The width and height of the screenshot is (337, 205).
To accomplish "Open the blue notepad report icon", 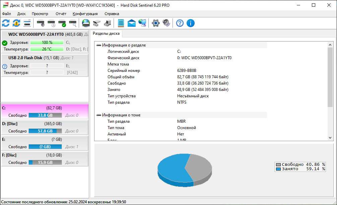I will pyautogui.click(x=121, y=23).
